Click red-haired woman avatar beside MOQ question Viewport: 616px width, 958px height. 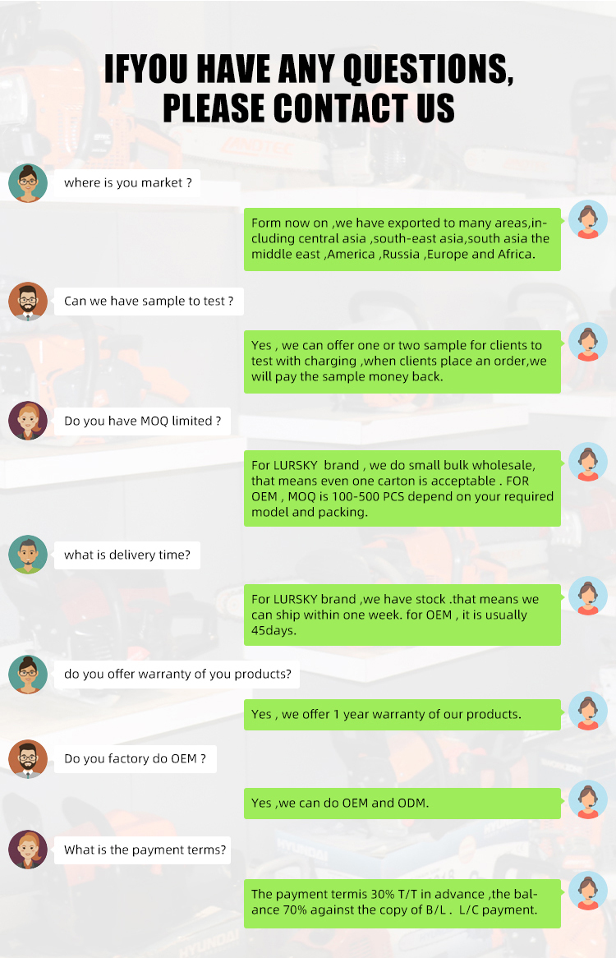coord(28,421)
